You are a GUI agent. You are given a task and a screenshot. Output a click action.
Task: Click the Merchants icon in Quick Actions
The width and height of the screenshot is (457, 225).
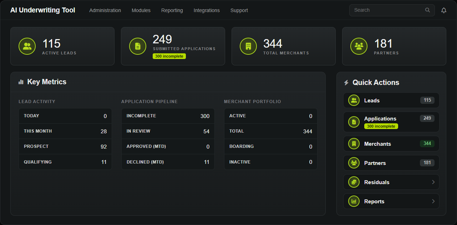[354, 144]
